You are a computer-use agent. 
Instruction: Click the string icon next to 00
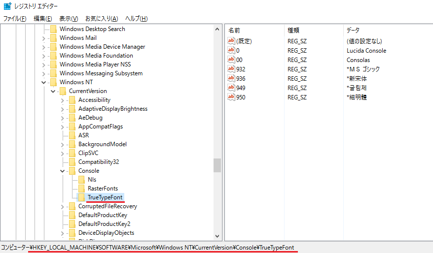click(231, 60)
